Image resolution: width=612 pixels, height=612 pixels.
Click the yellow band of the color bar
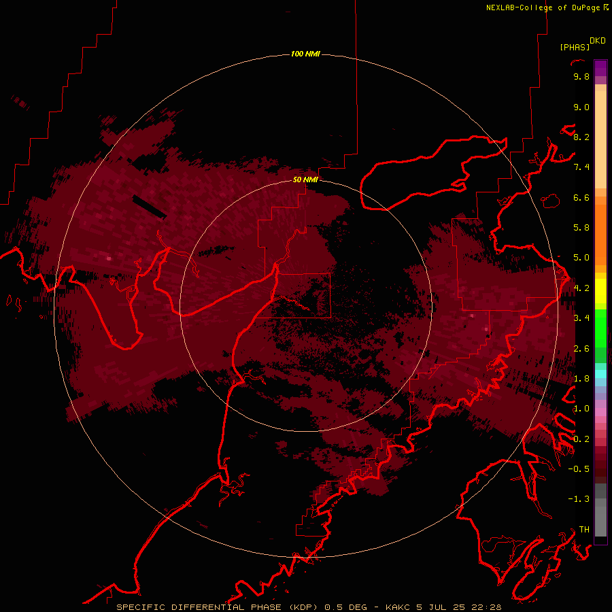[x=600, y=291]
